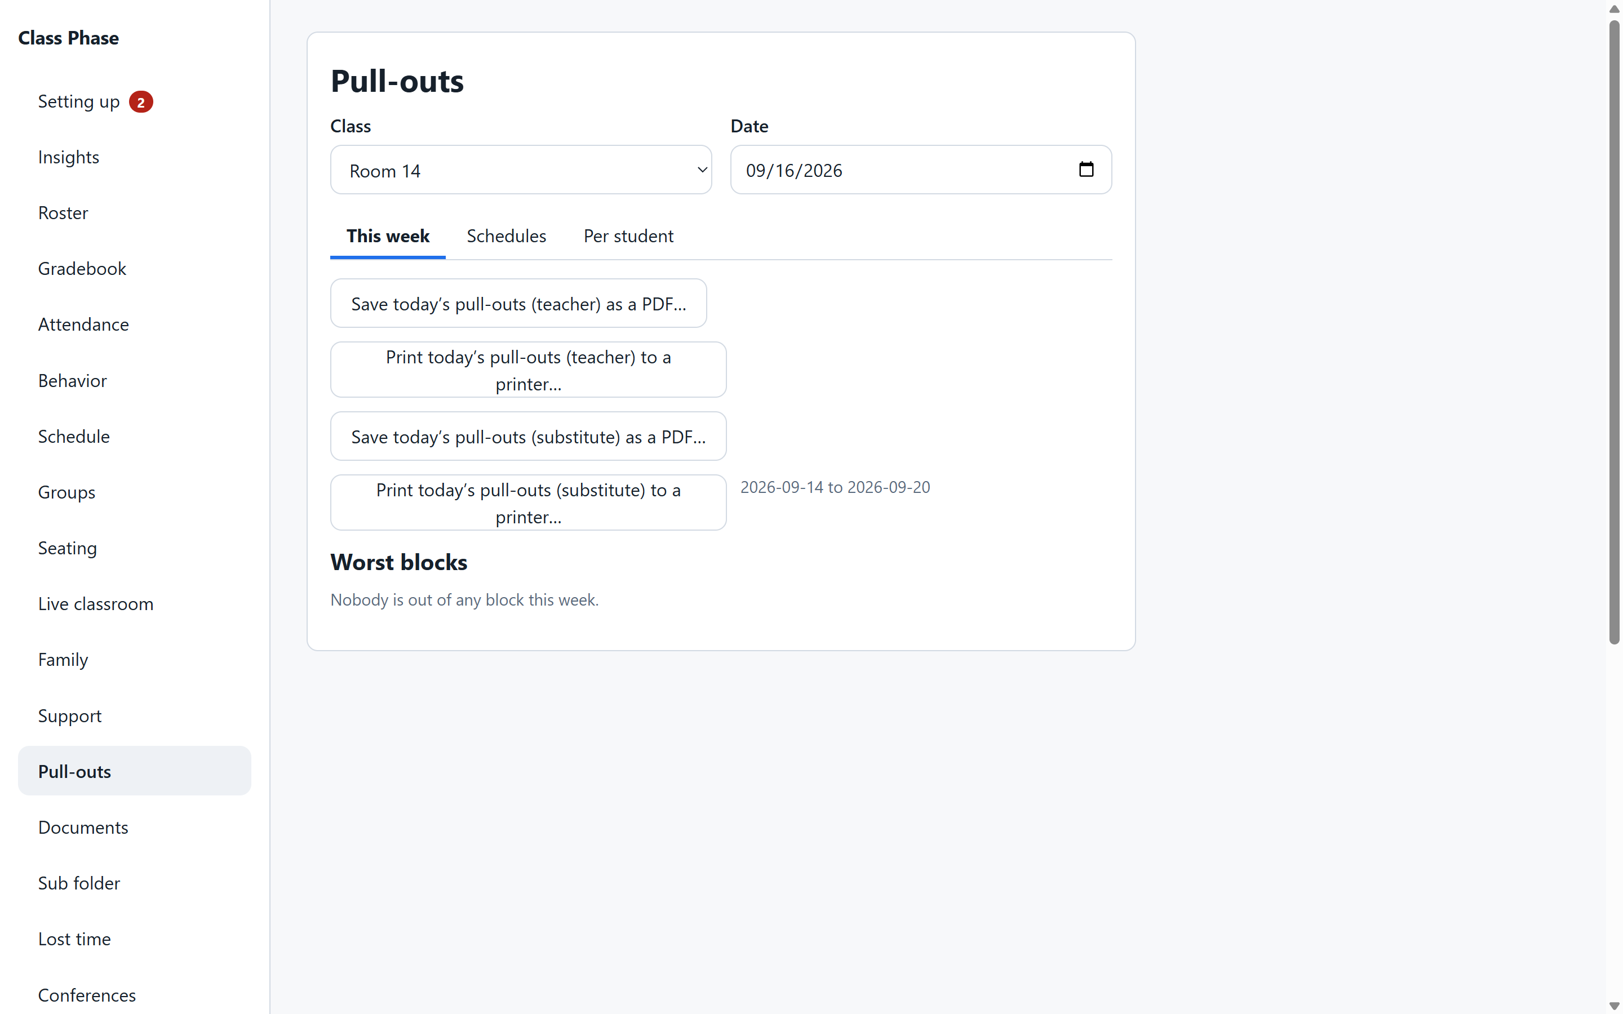Print today's substitute pull-outs to a printer
1623x1014 pixels.
[x=529, y=503]
